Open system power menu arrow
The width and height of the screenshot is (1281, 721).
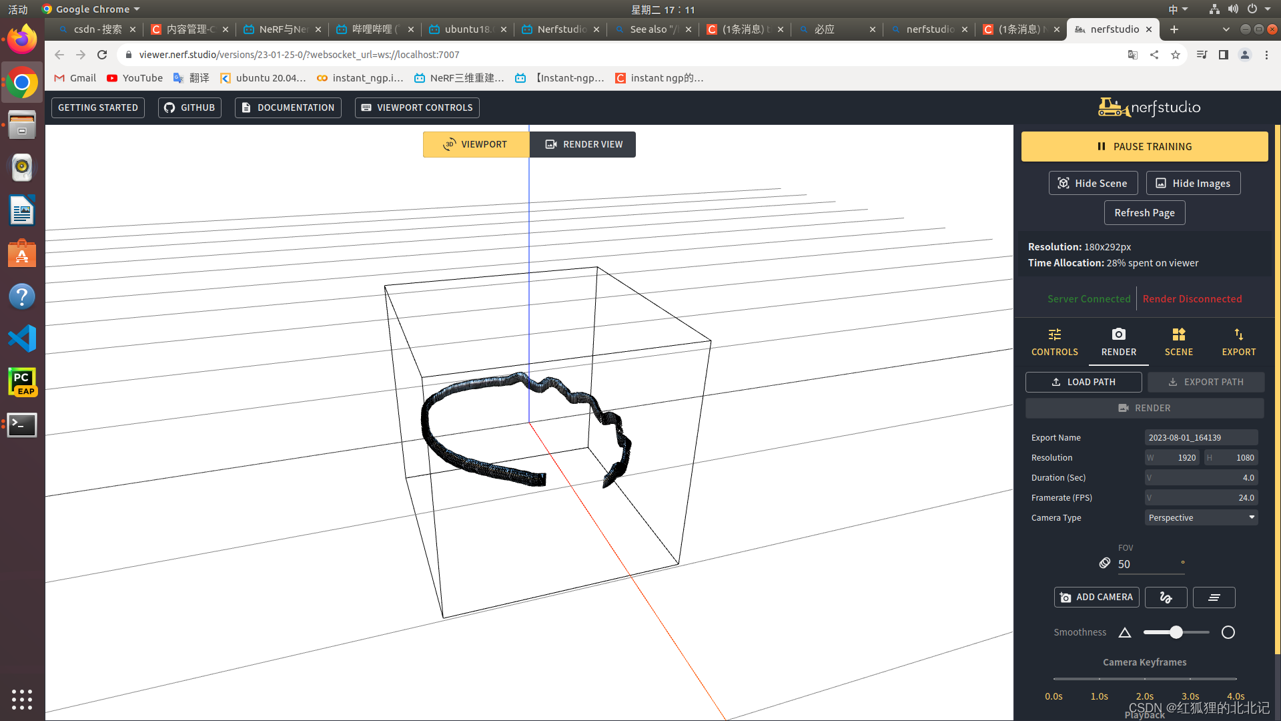(x=1268, y=9)
